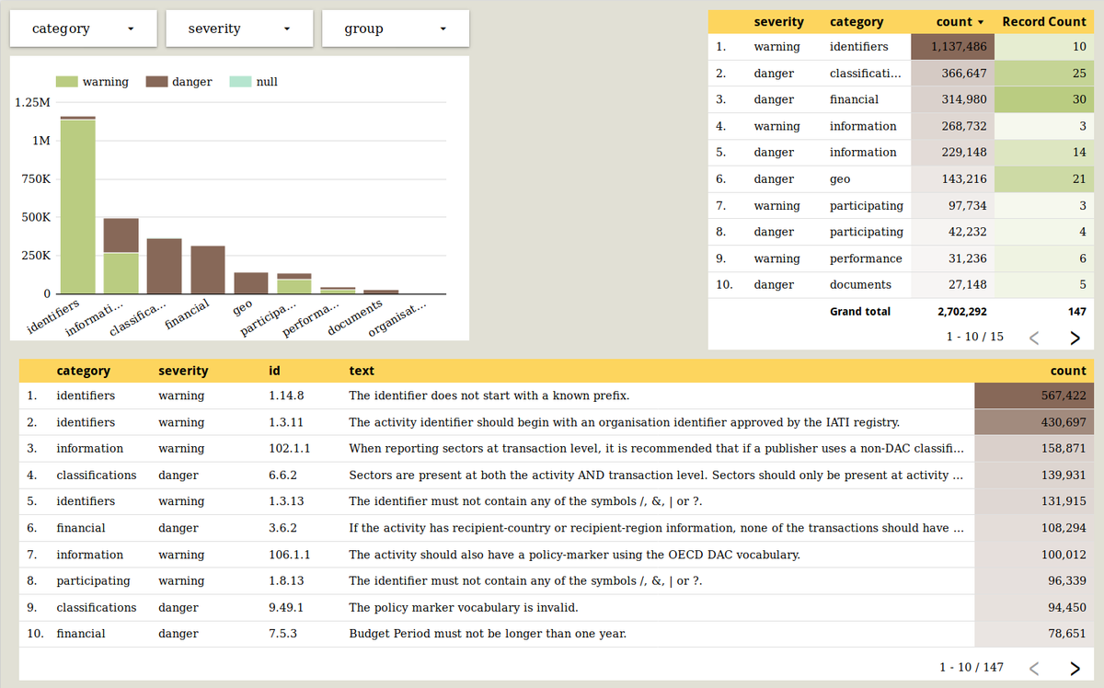Click count cell 430,697
Viewport: 1104px width, 688px height.
coord(1034,423)
